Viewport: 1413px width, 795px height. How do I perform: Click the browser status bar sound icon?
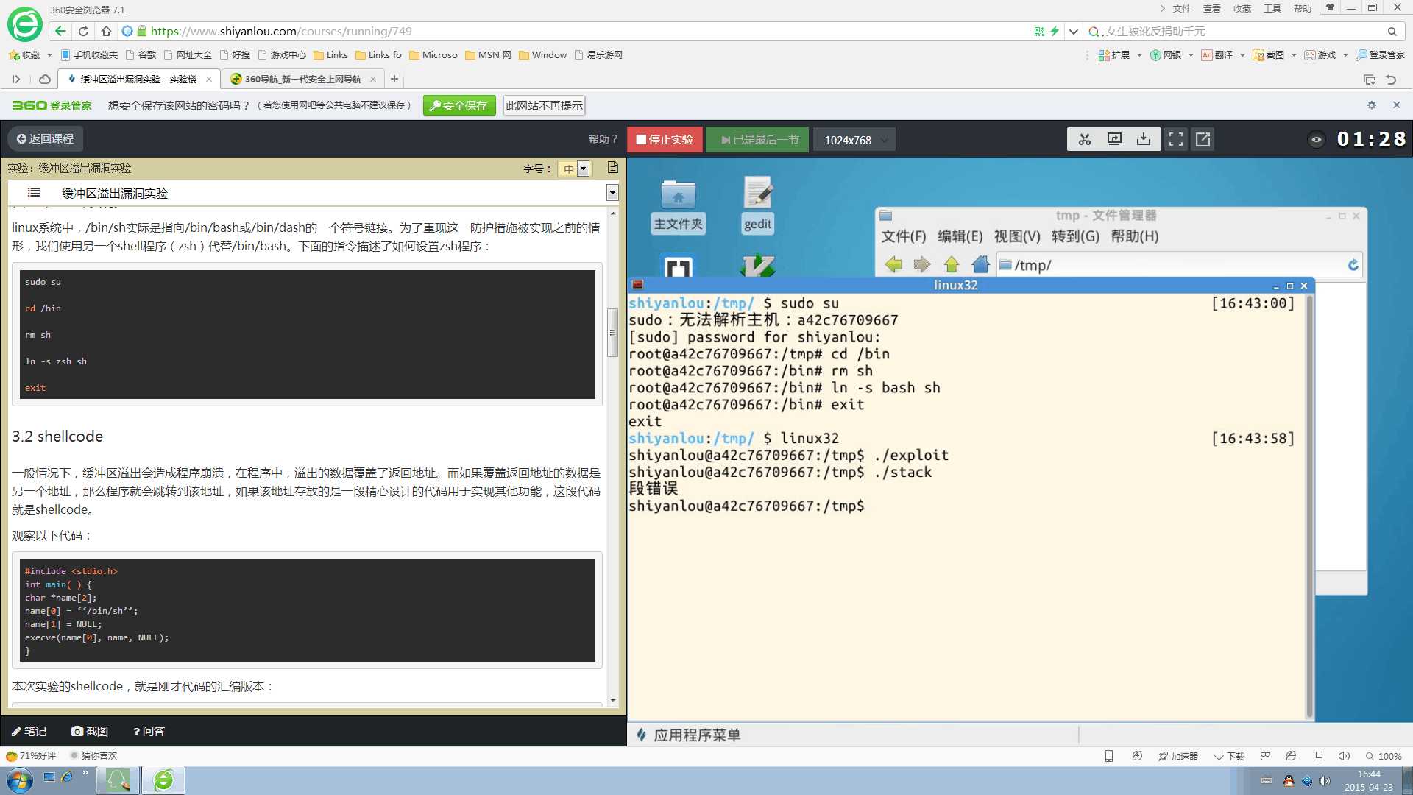(1344, 756)
